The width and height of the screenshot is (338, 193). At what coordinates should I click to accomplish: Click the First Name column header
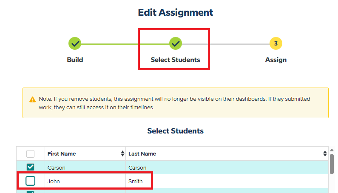click(62, 154)
